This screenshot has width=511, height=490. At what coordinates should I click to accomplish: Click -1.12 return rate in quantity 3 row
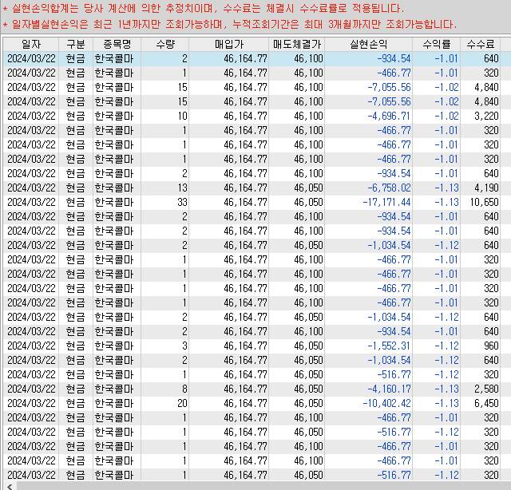coord(437,346)
